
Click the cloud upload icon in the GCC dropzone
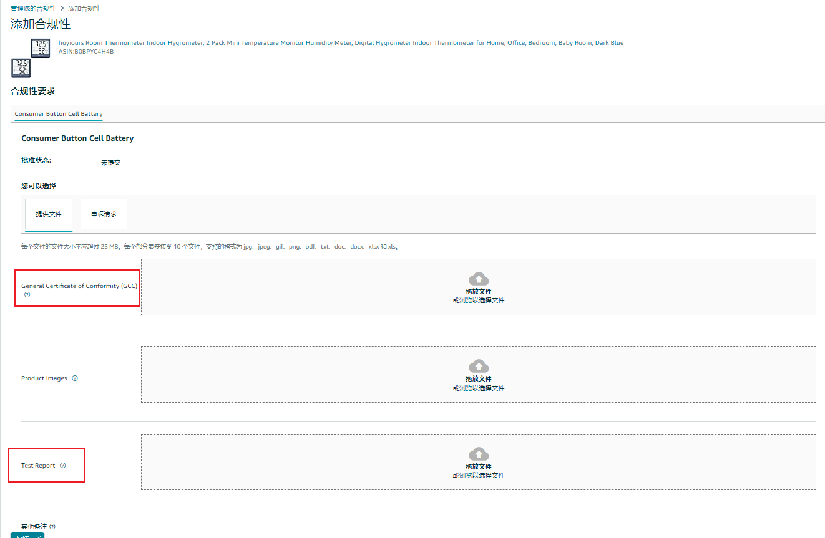[478, 279]
